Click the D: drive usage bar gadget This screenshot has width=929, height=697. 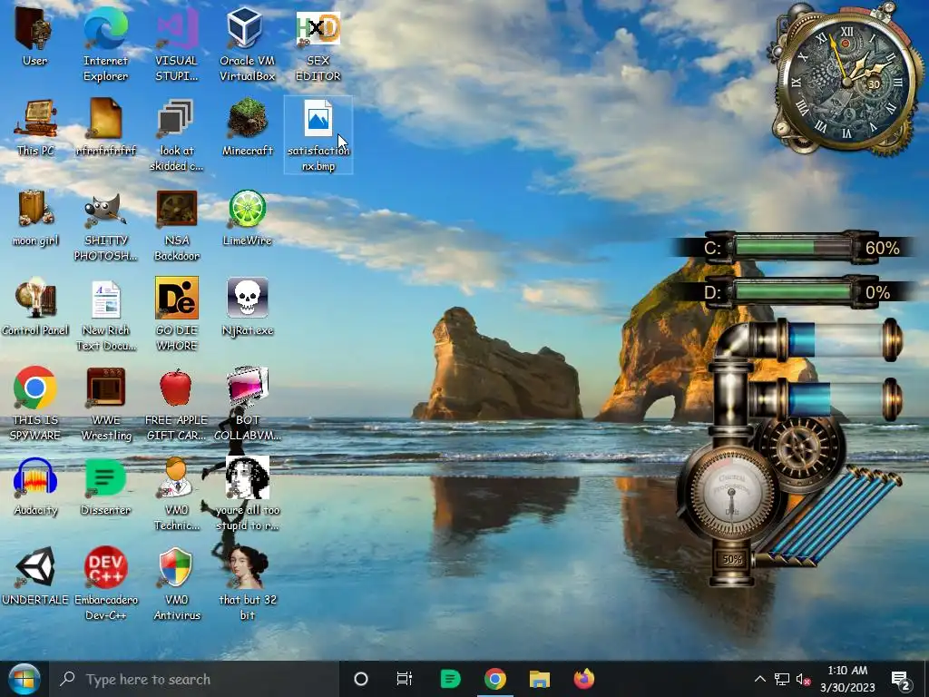point(793,291)
